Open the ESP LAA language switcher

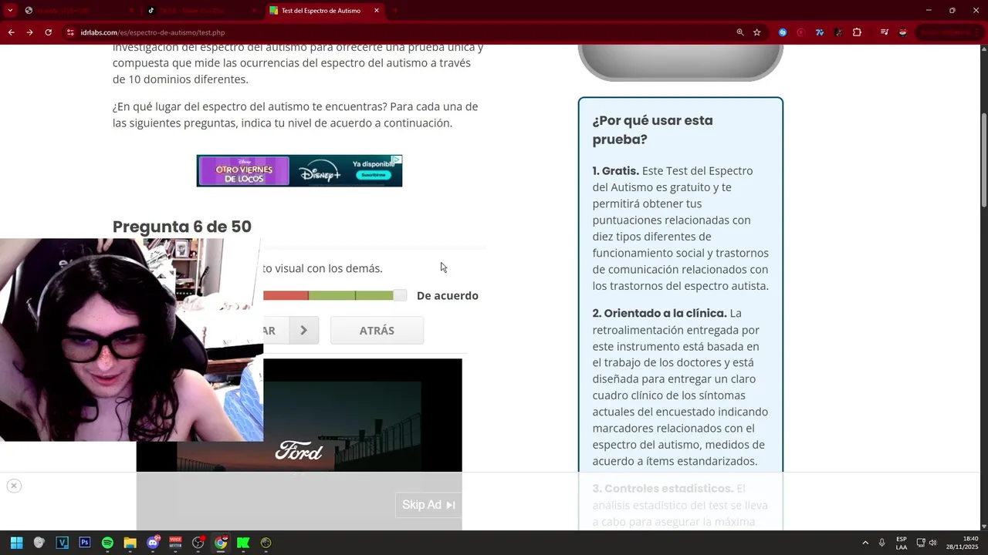[902, 543]
